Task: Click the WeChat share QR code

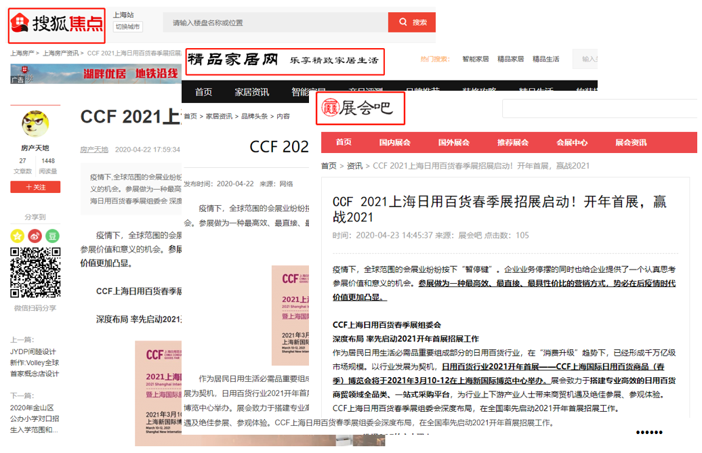Action: 35,272
